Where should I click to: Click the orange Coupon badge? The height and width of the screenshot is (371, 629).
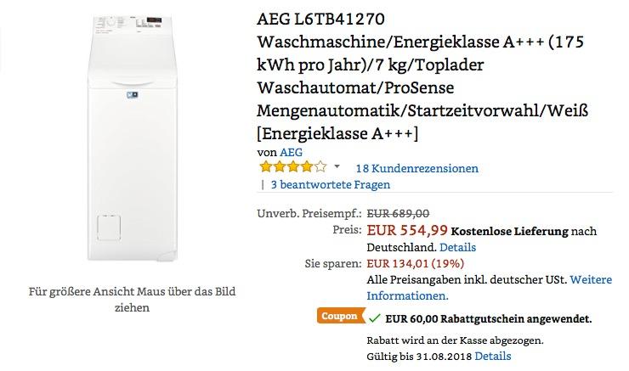click(341, 316)
